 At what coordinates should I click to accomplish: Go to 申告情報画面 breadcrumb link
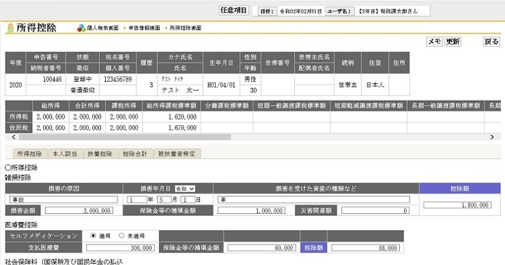click(144, 28)
